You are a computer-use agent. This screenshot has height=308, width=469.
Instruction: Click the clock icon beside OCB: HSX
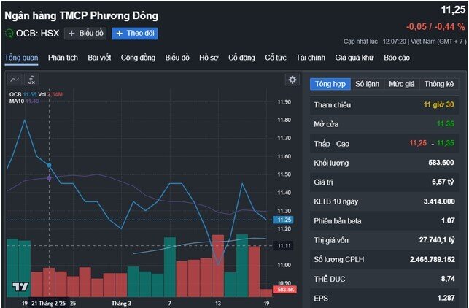(9, 33)
